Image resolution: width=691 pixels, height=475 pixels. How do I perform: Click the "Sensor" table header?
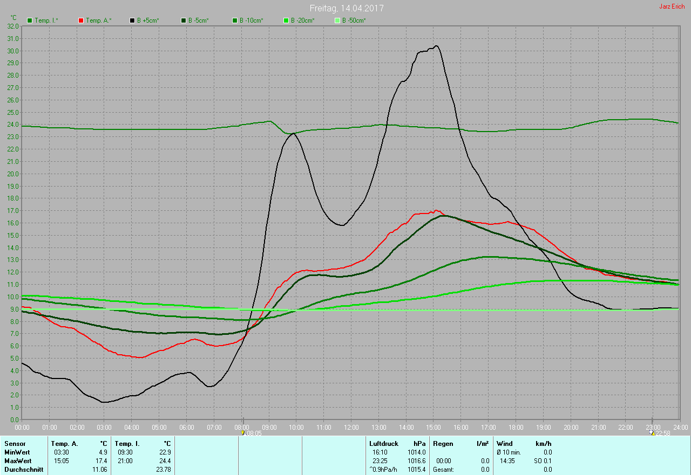point(15,444)
